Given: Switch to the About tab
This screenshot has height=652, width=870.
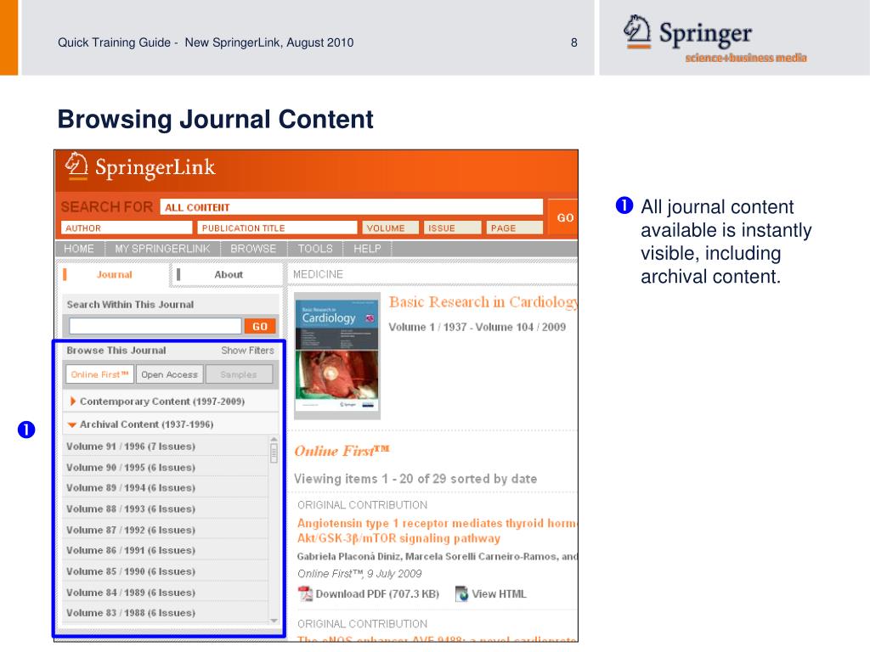Looking at the screenshot, I should click(228, 274).
